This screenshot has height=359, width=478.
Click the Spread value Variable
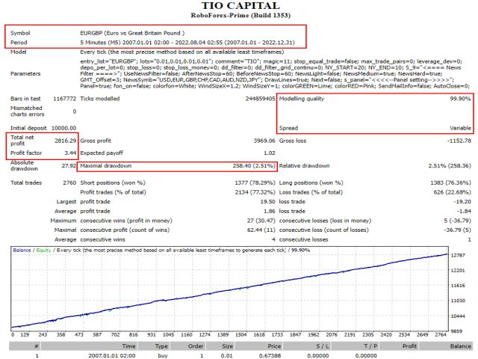[x=460, y=128]
